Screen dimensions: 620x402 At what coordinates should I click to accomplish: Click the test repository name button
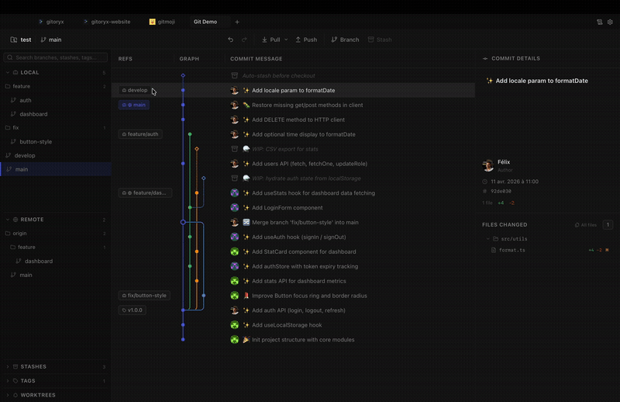click(x=21, y=40)
